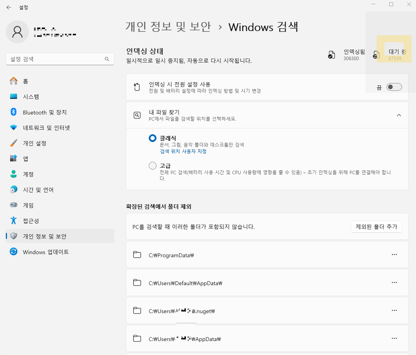This screenshot has width=416, height=355.
Task: Open 시스템 settings category
Action: [x=60, y=97]
